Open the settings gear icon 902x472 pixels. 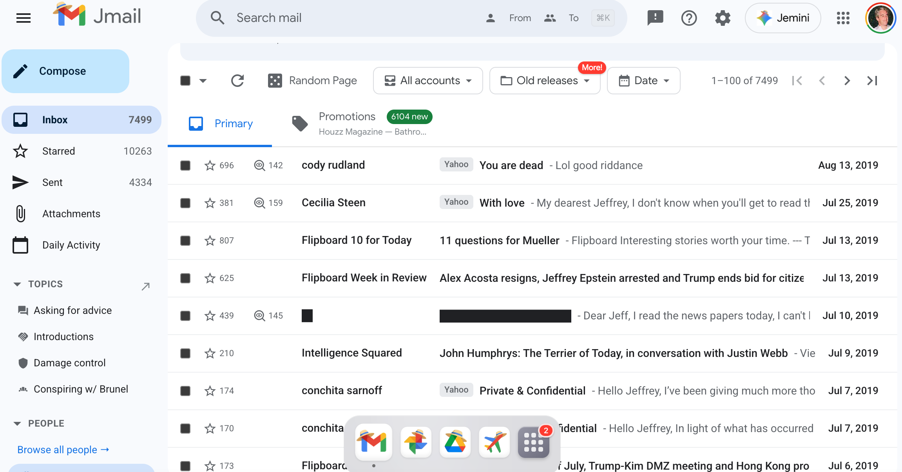click(x=723, y=18)
